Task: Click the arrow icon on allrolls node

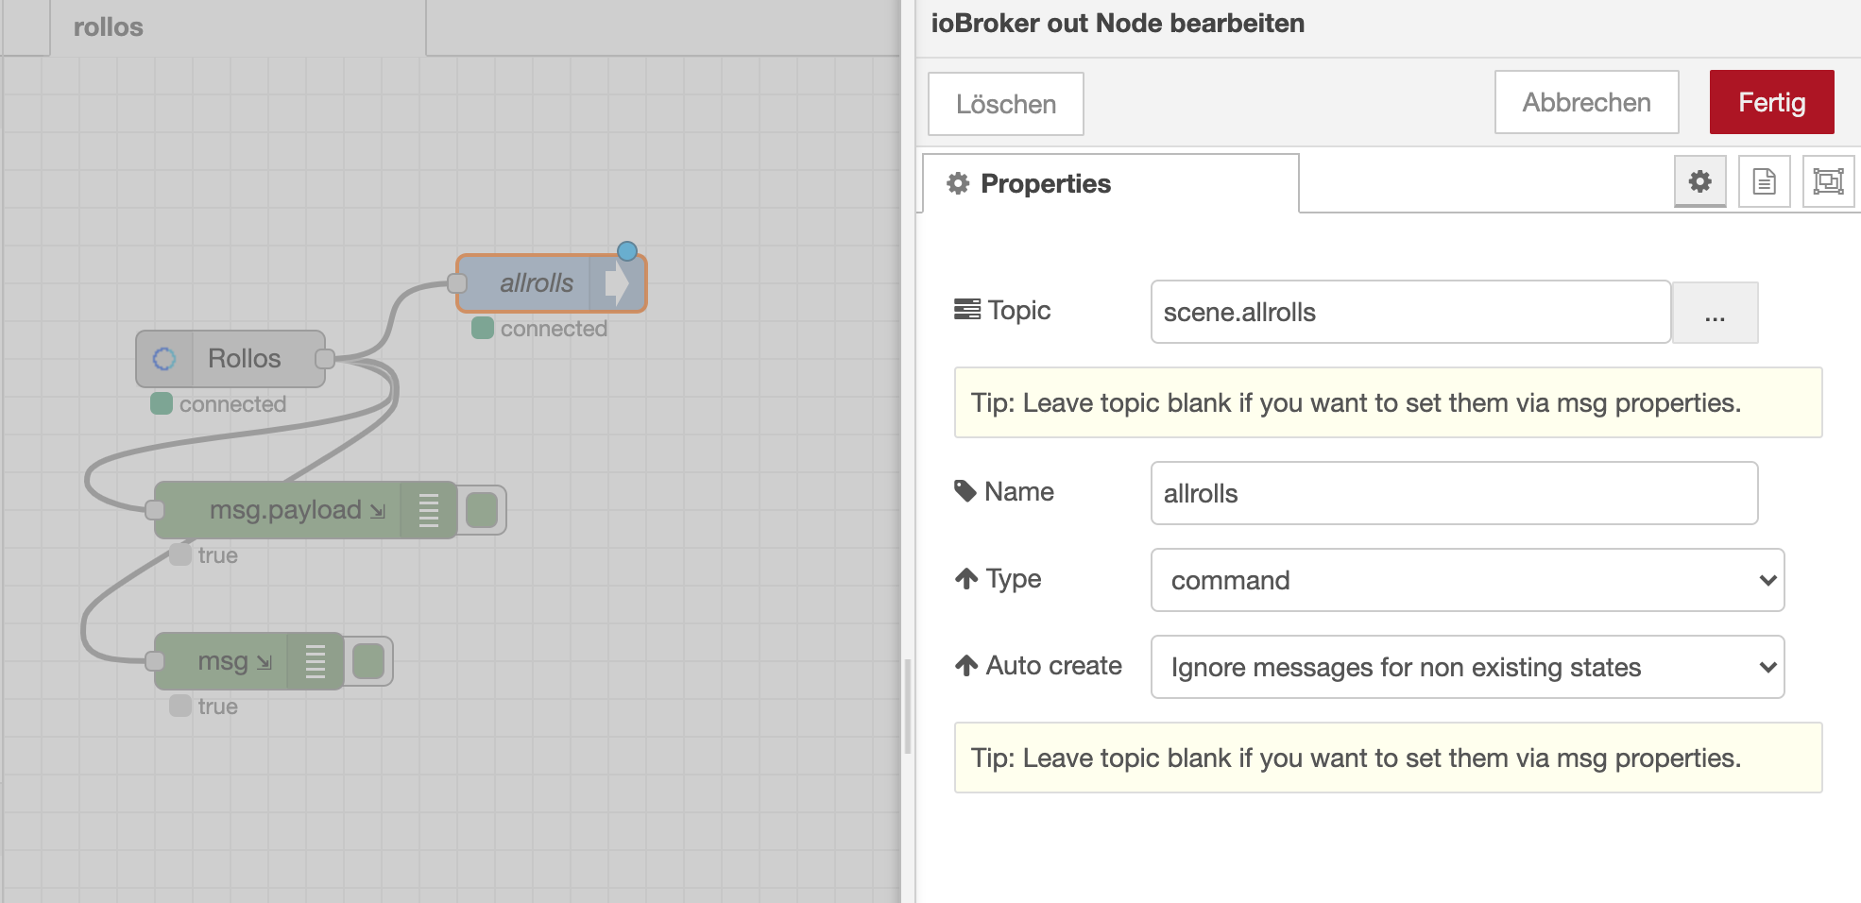Action: point(617,283)
